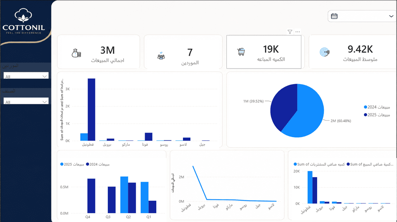This screenshot has width=397, height=222.
Task: Open the suppliers All dropdown
Action: (x=26, y=76)
